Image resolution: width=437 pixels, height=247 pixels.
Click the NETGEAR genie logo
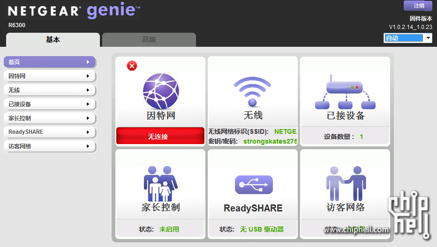pyautogui.click(x=74, y=11)
